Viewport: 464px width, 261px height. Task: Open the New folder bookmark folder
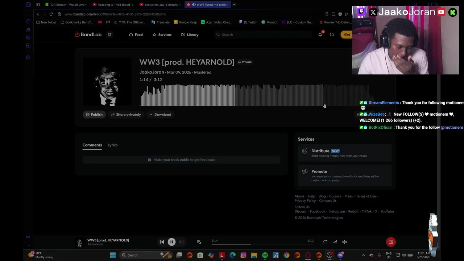coord(46,22)
